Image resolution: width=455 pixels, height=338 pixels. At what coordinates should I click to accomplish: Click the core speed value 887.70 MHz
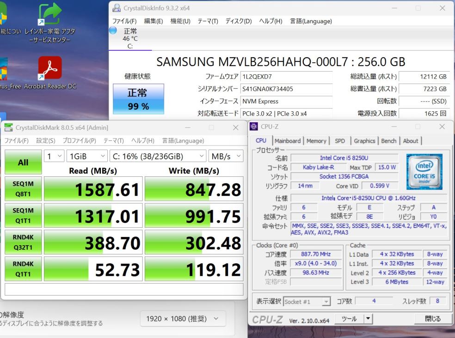[316, 254]
